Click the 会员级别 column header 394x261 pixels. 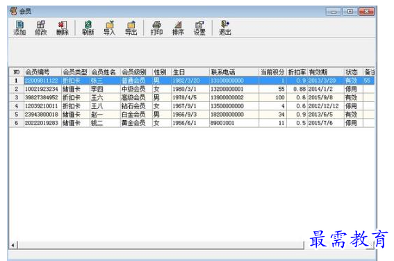pyautogui.click(x=136, y=72)
